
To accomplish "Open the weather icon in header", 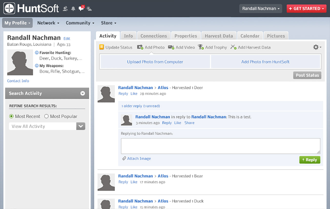I will [89, 9].
